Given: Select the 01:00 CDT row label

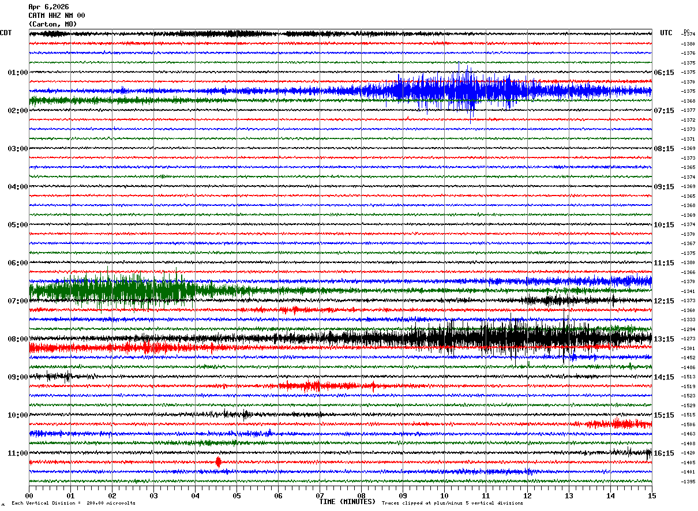Looking at the screenshot, I should pyautogui.click(x=18, y=73).
